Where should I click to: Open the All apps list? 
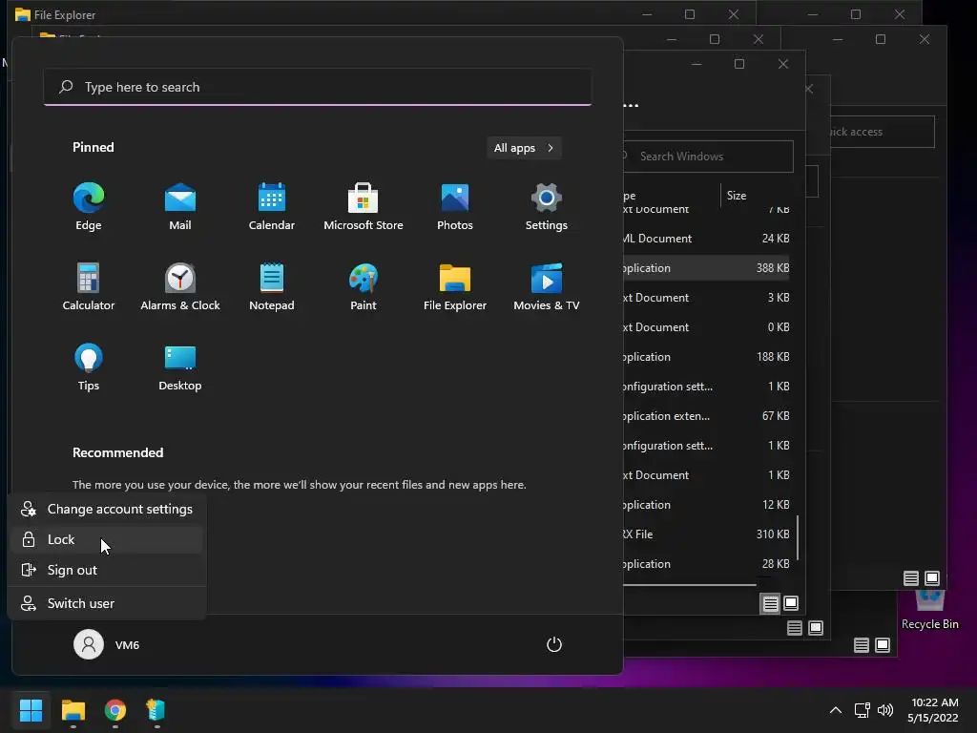[x=524, y=148]
